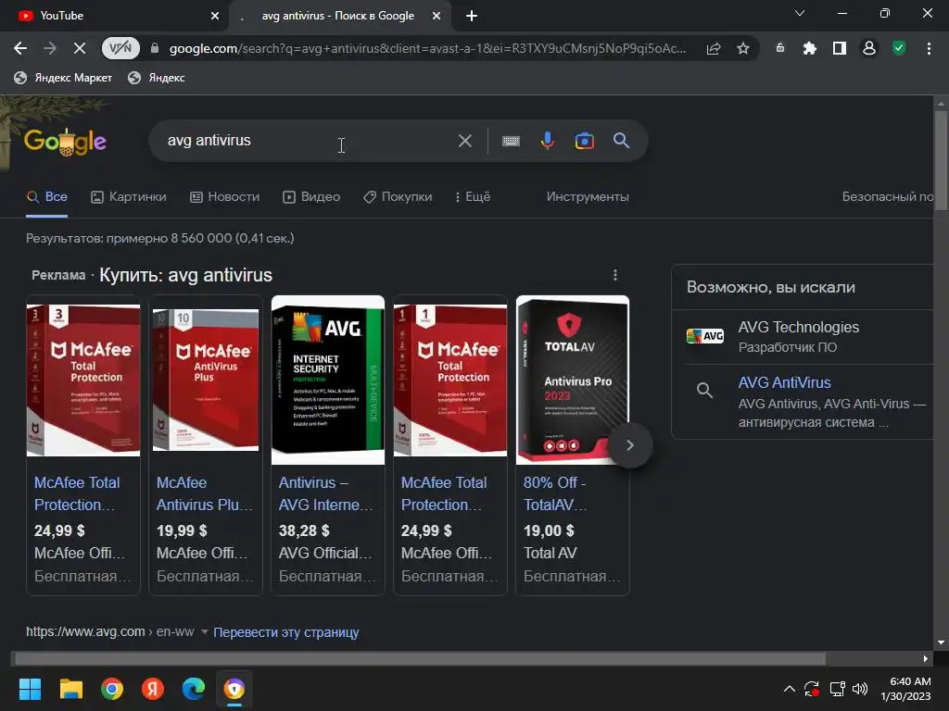
Task: Search by image with camera icon
Action: pos(584,141)
